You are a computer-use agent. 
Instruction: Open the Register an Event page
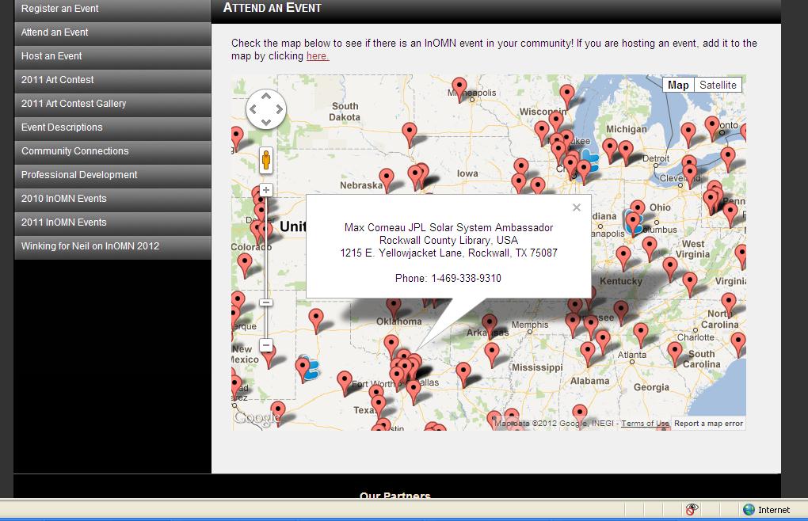(x=60, y=9)
